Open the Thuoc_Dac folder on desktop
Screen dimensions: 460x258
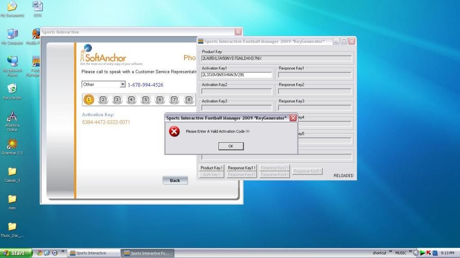[12, 230]
